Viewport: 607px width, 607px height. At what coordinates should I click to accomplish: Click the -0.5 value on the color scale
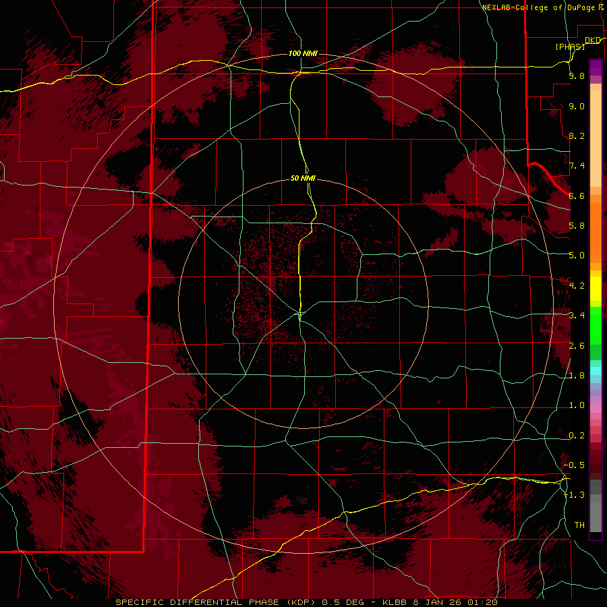[575, 465]
